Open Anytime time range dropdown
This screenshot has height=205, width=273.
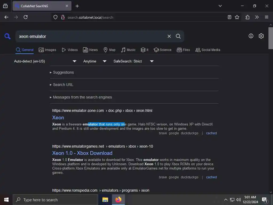point(95,61)
